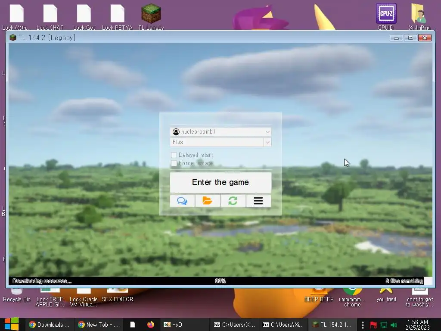Viewport: 441px width, 331px height.
Task: Select the CPUID desktop icon
Action: pos(386,16)
